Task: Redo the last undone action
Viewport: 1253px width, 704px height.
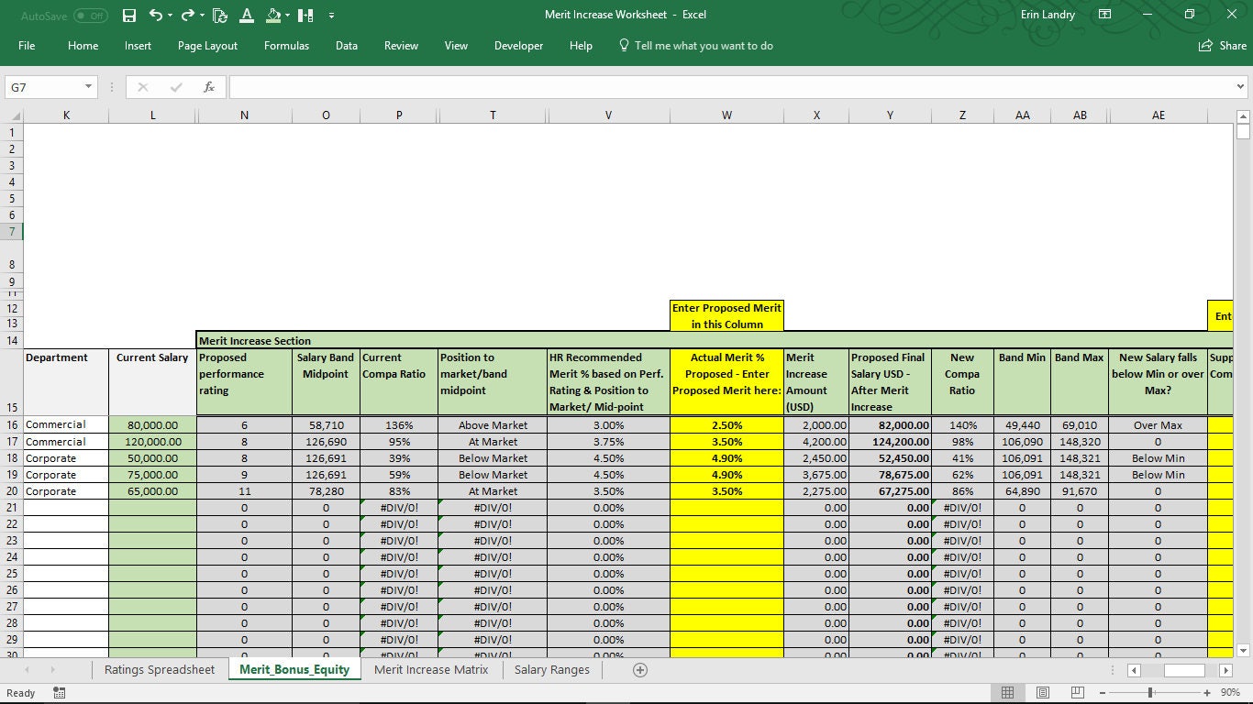Action: point(187,16)
